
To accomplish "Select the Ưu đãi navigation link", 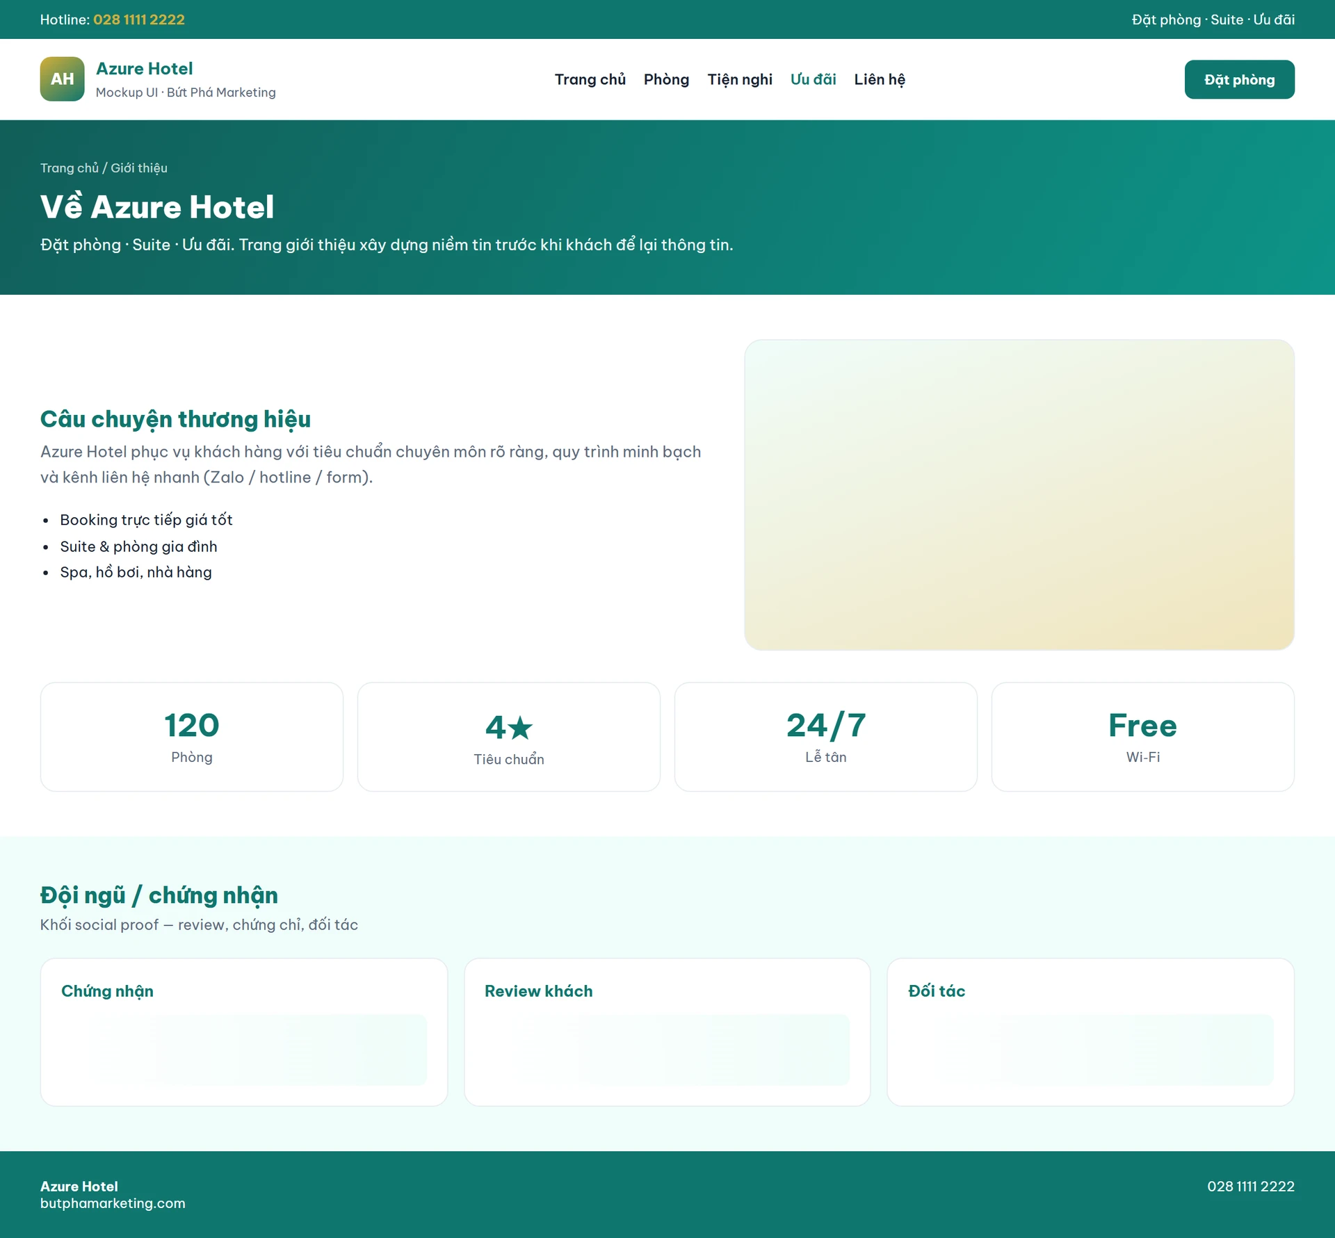I will click(813, 79).
